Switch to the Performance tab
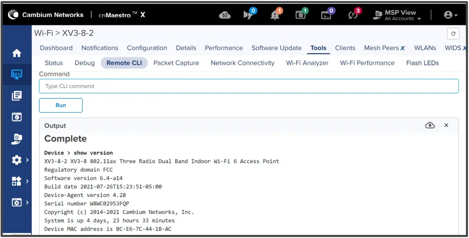Image resolution: width=469 pixels, height=238 pixels. click(224, 48)
